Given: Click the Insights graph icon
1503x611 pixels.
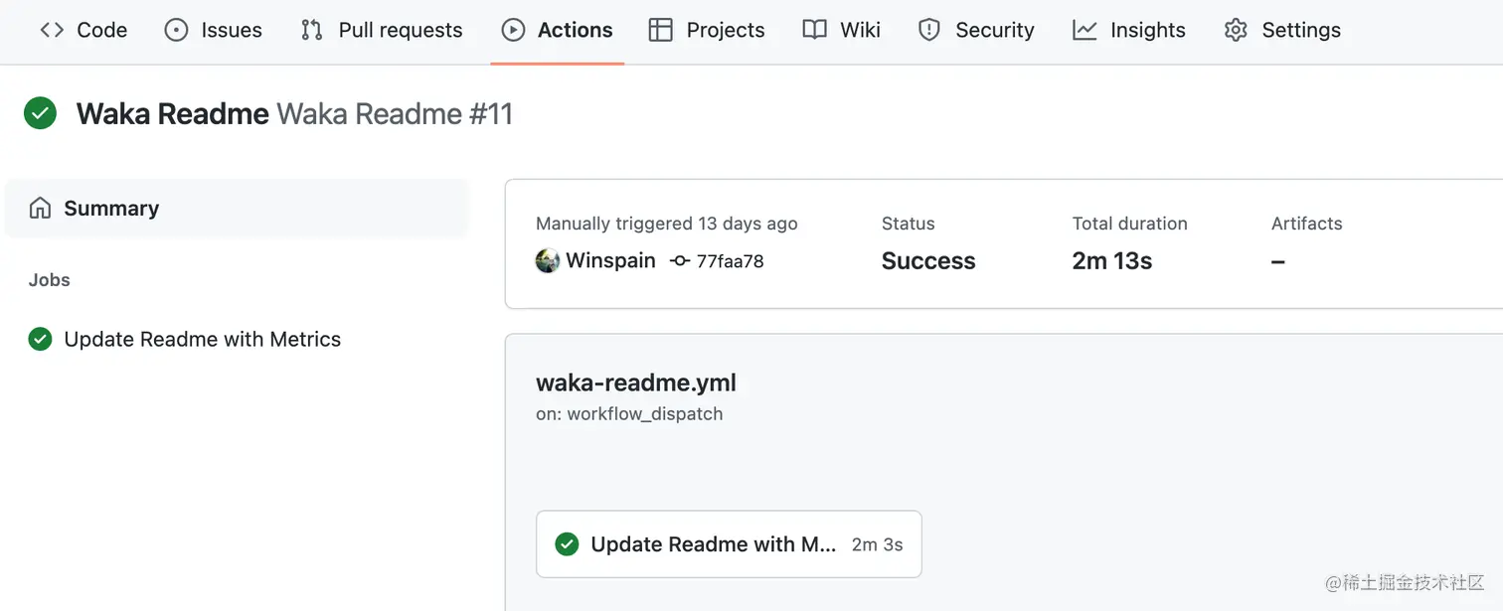Looking at the screenshot, I should point(1085,30).
